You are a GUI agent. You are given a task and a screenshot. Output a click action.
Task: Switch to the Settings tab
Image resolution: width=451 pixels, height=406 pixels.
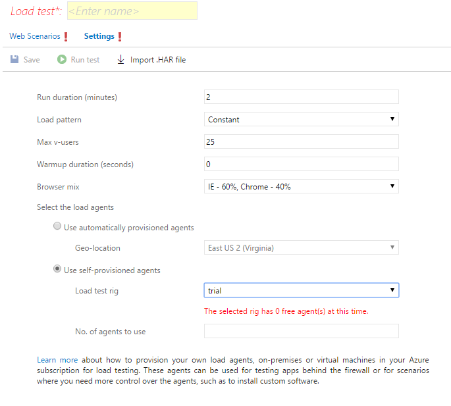[99, 36]
